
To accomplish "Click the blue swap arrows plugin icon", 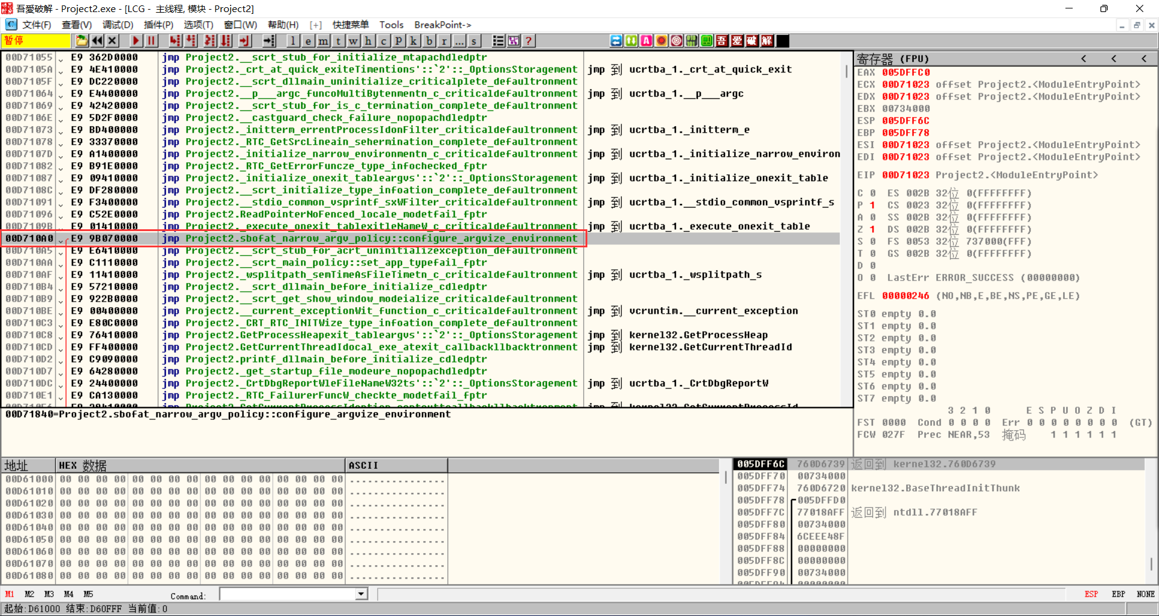I will point(616,40).
